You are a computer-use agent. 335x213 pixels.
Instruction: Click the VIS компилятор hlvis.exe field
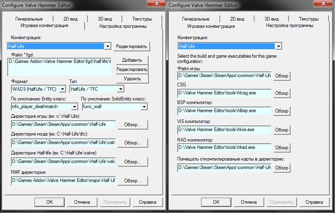coord(224,130)
